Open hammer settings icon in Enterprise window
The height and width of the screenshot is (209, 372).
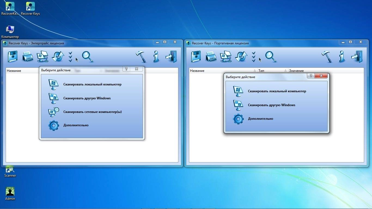tap(141, 57)
